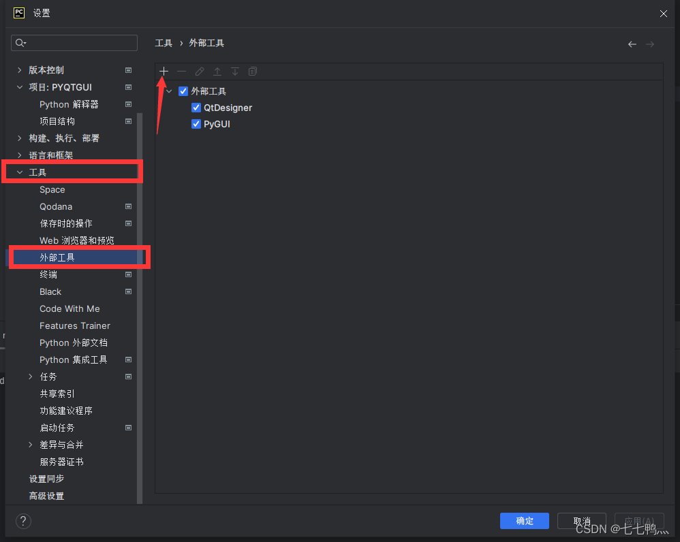The width and height of the screenshot is (680, 542).
Task: Expand the 语言和框架 section
Action: (x=20, y=155)
